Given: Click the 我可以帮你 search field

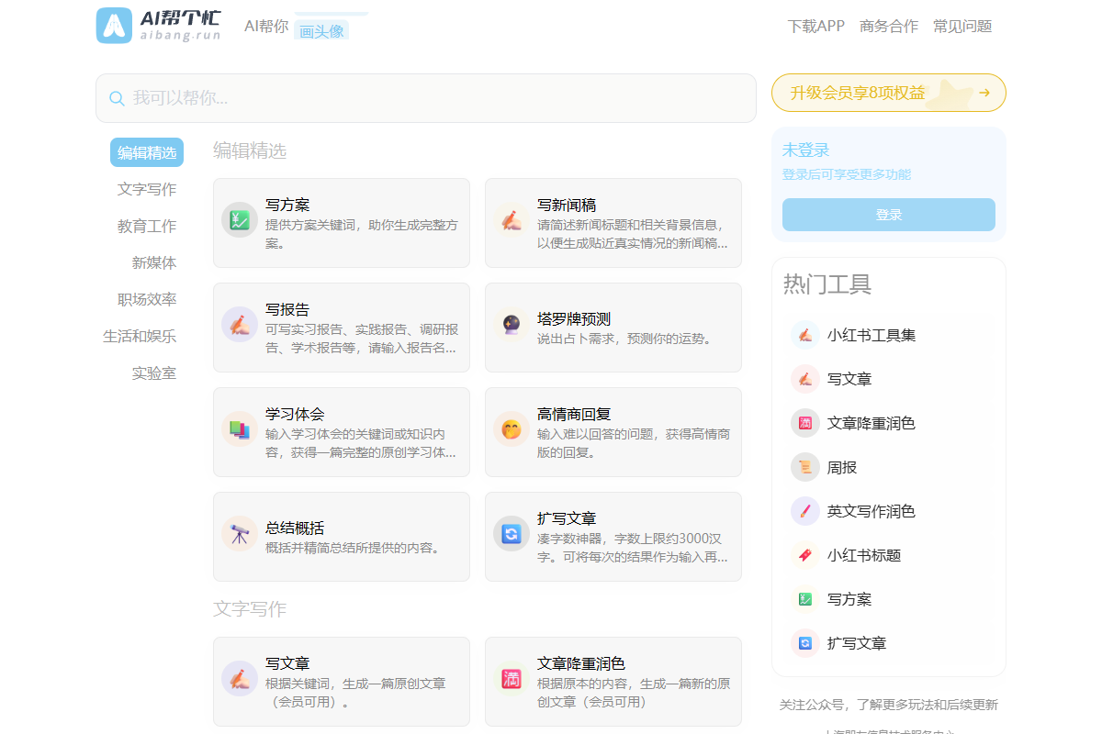Looking at the screenshot, I should coord(426,97).
